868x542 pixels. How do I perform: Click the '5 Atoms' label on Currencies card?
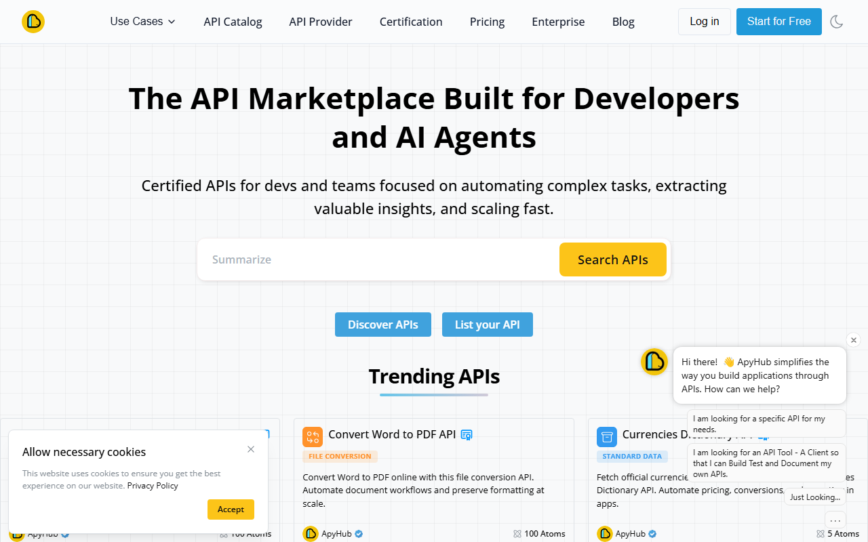(x=843, y=534)
